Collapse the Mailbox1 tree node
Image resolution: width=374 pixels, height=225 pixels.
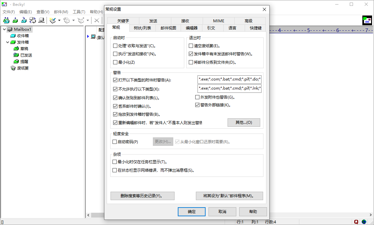(4, 29)
